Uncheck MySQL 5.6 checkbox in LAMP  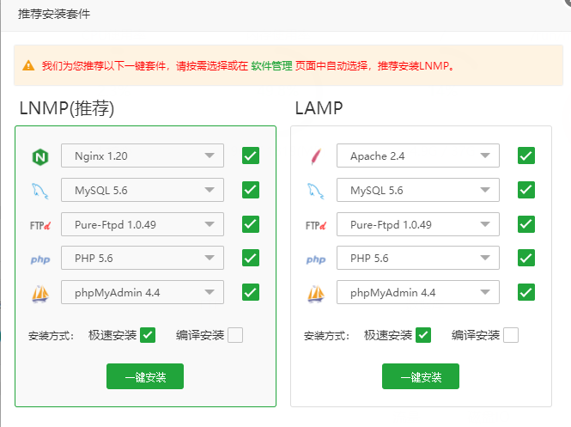coord(526,190)
